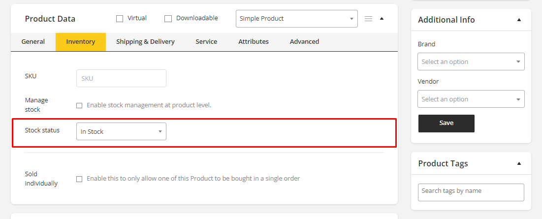Tick the Downloadable checkbox
The image size is (542, 219).
(x=168, y=19)
